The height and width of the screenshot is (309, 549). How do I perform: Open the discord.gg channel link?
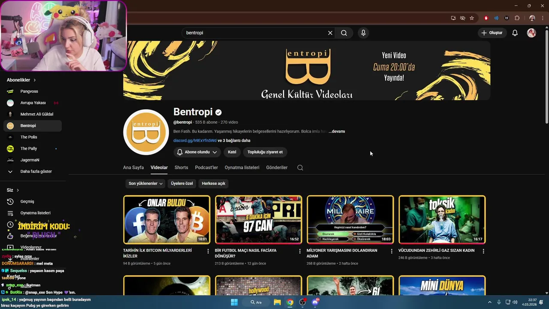tap(195, 140)
